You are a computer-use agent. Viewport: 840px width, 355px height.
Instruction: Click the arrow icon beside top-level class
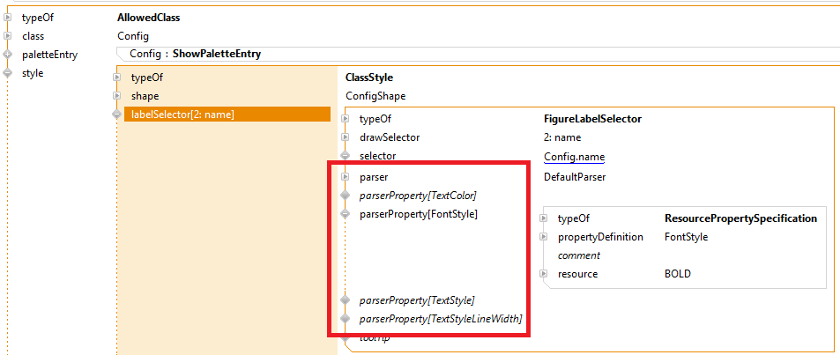click(7, 36)
